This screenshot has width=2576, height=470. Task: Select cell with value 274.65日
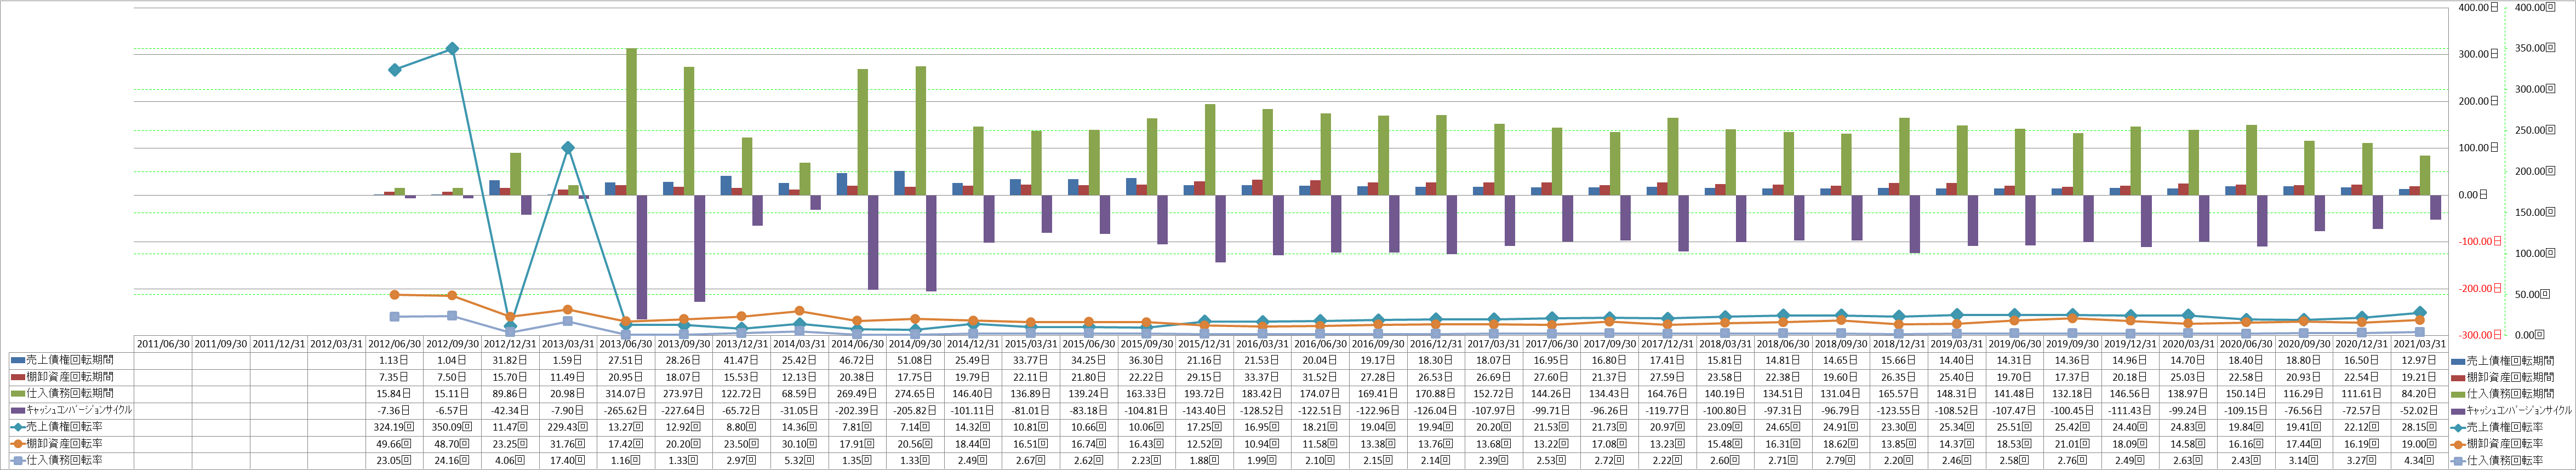[916, 394]
